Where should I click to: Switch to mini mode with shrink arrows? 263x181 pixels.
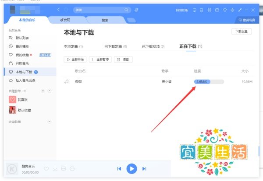click(240, 10)
